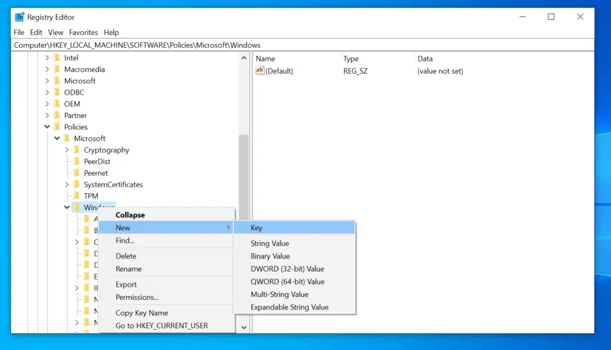The width and height of the screenshot is (611, 350).
Task: Click the SystemCertificates key's folder icon
Action: [77, 184]
